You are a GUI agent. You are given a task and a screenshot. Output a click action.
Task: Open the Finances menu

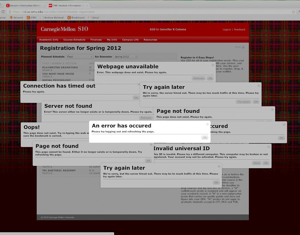pyautogui.click(x=96, y=40)
